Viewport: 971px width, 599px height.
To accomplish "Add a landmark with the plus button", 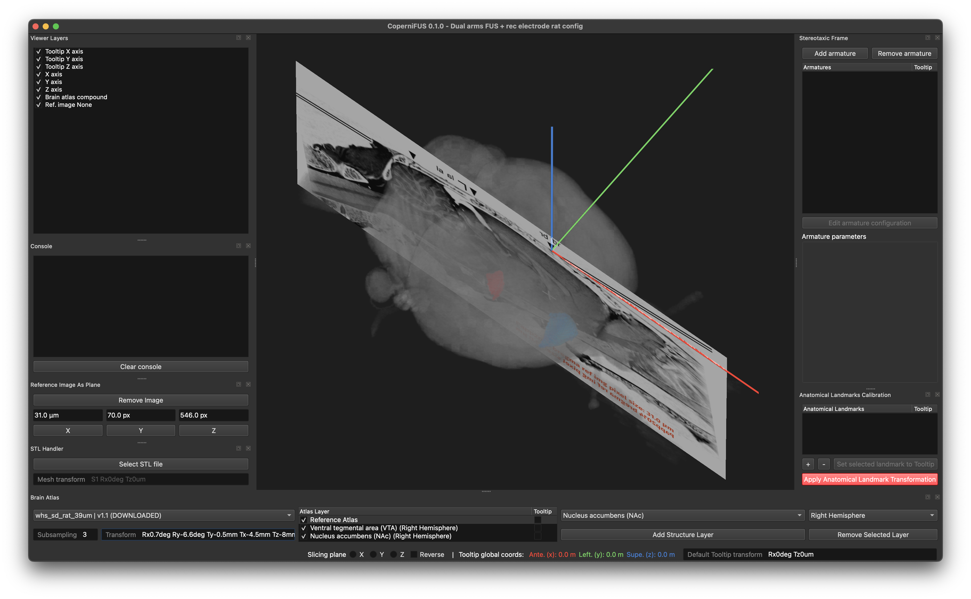I will click(x=808, y=464).
